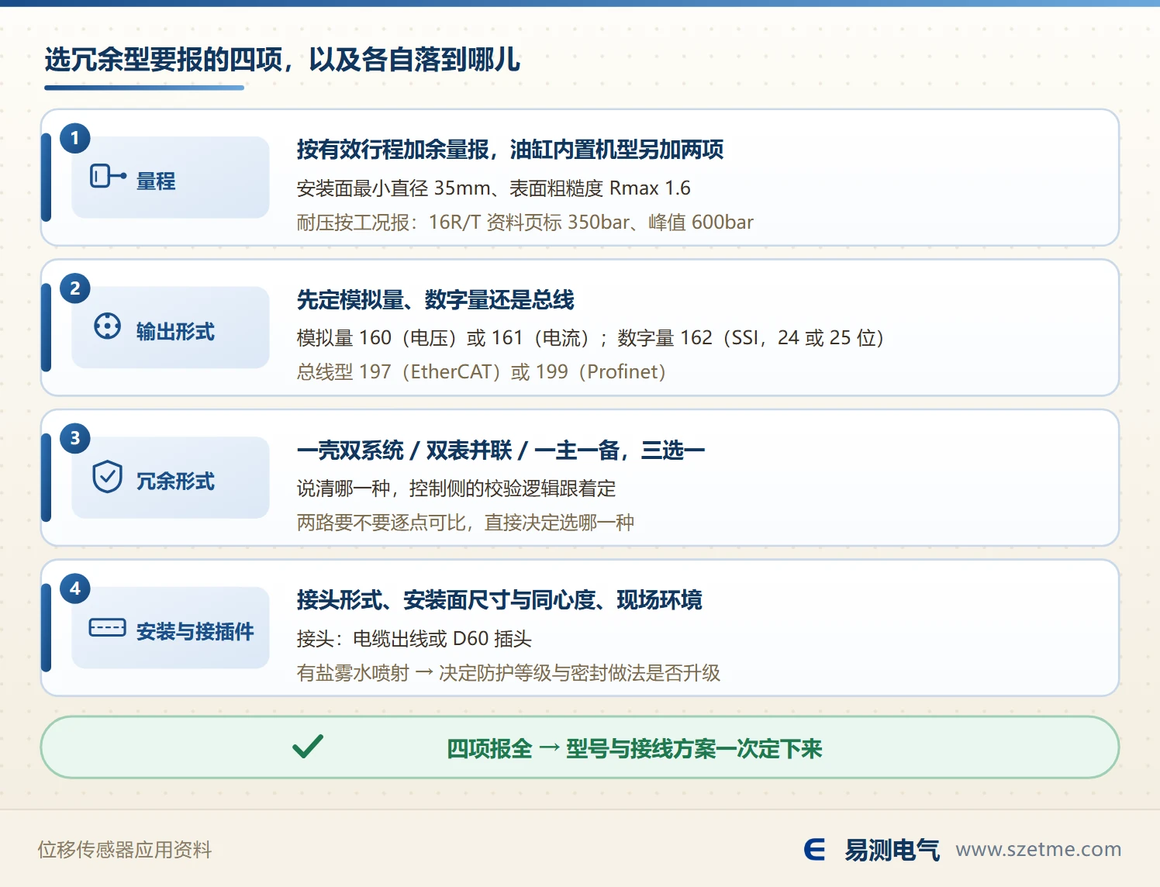Screen dimensions: 1160x887
Task: Click the number 4 badge on the 安装与接插件 card
Action: click(x=75, y=588)
